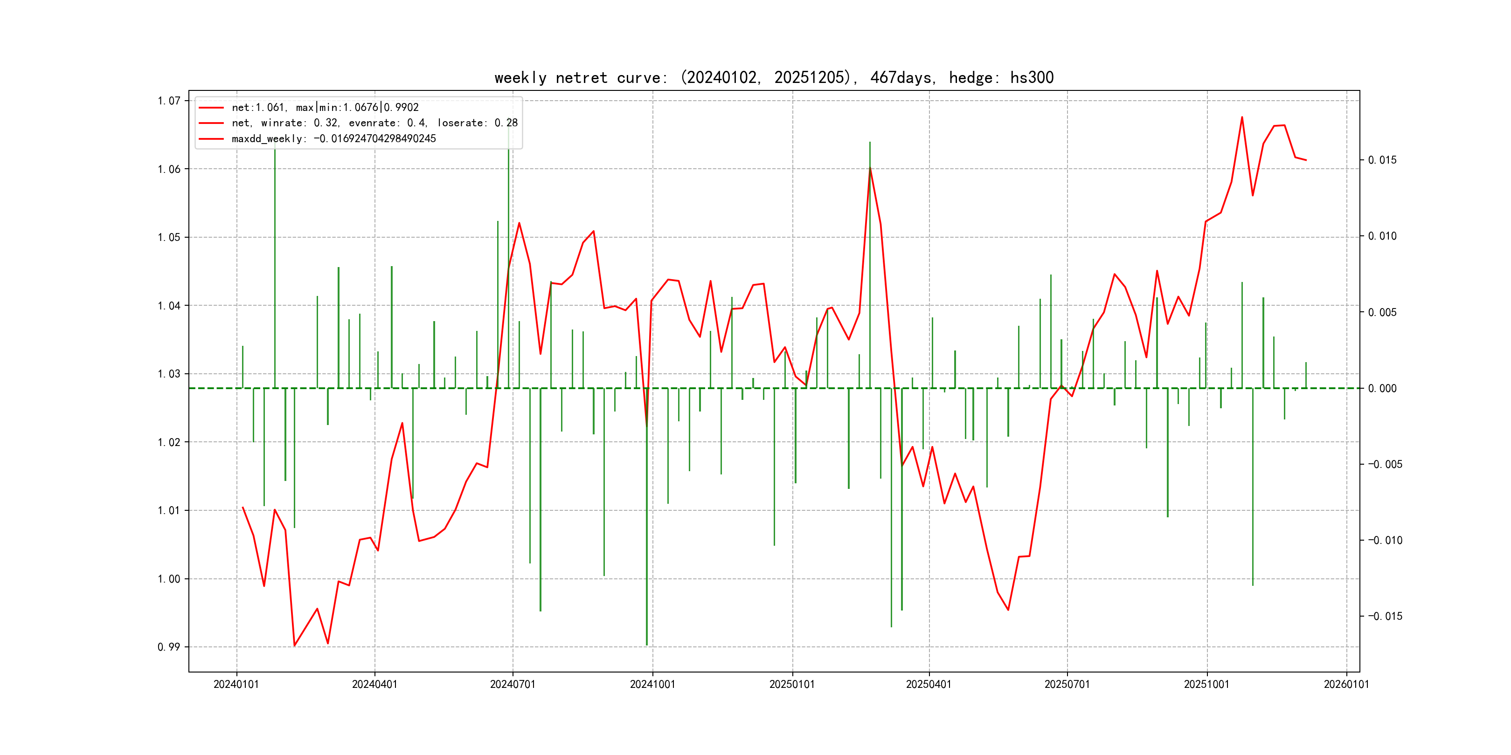Click the 20240101 x-axis date label

[x=236, y=685]
